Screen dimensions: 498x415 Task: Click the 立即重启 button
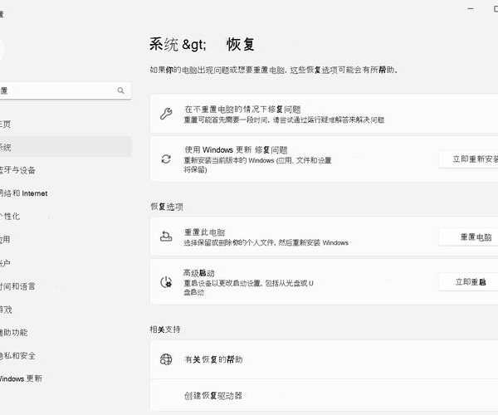click(x=468, y=282)
